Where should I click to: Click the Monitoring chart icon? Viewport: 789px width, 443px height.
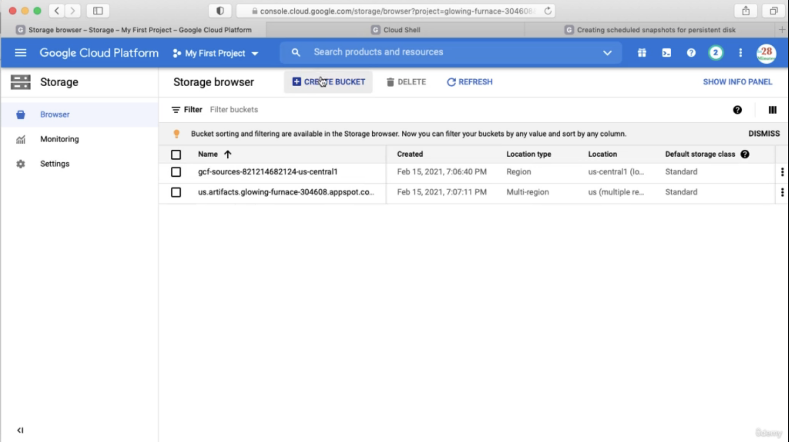20,139
